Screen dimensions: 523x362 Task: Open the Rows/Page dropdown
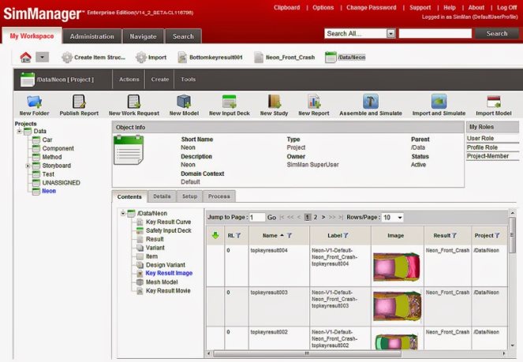coord(400,218)
